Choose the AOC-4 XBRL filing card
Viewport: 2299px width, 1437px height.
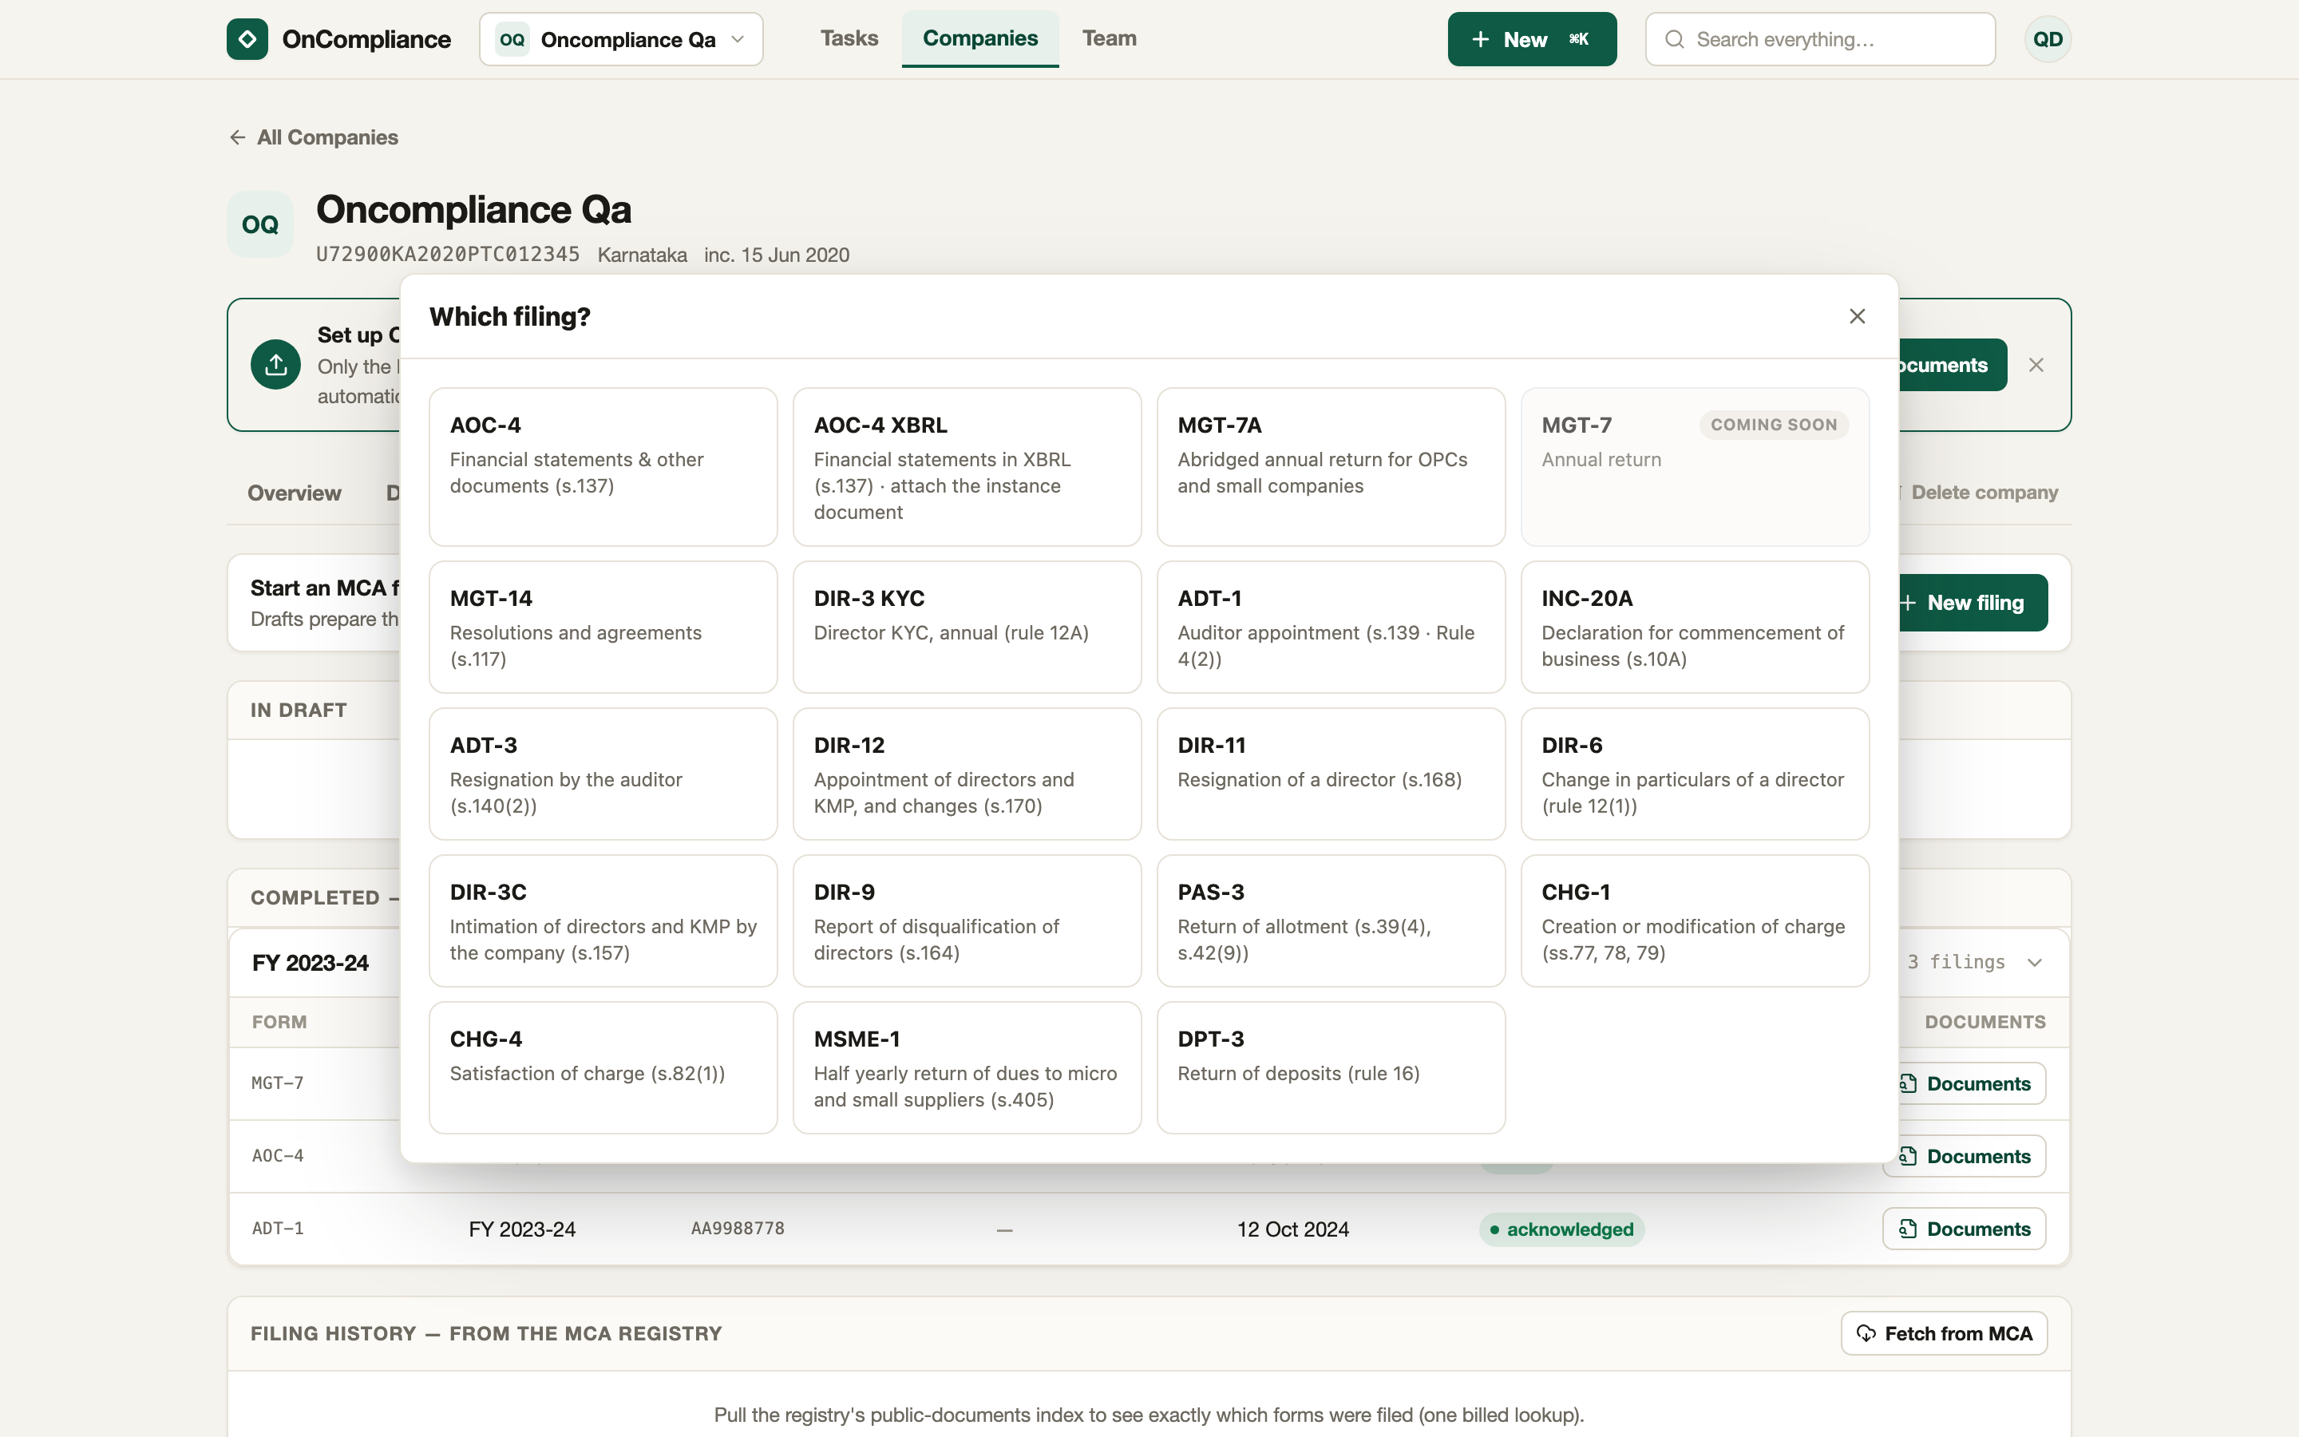coord(967,467)
